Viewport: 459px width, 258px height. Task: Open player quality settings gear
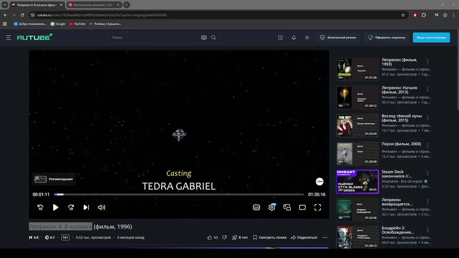[x=272, y=207]
